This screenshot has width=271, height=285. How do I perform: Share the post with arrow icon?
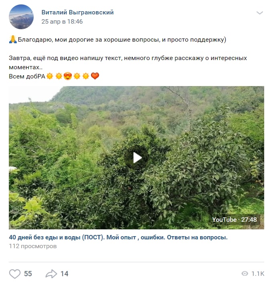51,273
